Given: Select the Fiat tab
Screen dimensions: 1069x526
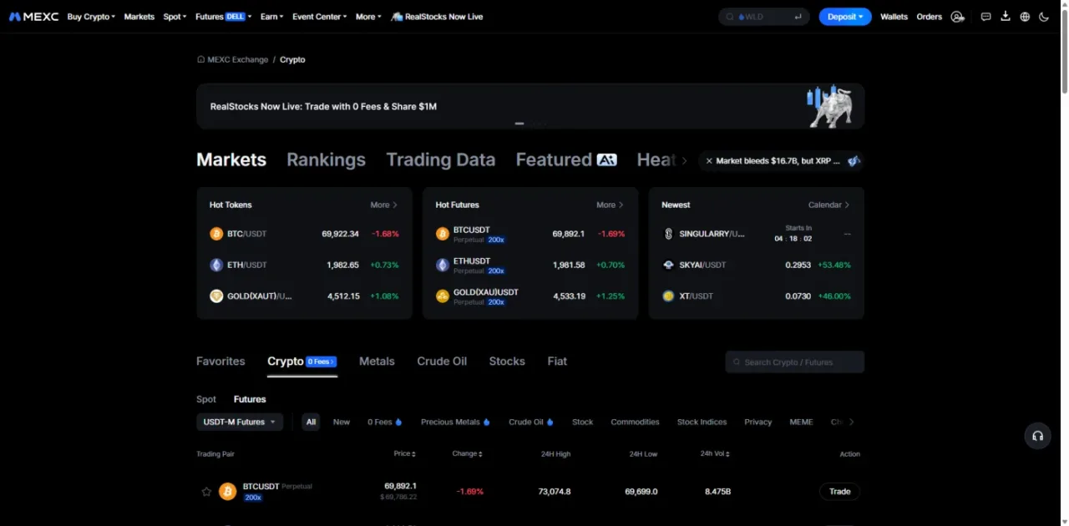Looking at the screenshot, I should [x=557, y=362].
